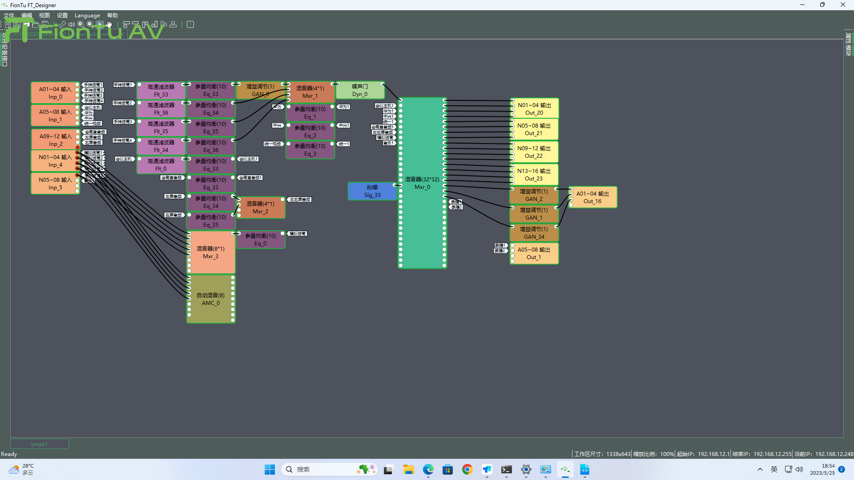The width and height of the screenshot is (854, 480).
Task: Open the 帮助 menu
Action: 113,15
